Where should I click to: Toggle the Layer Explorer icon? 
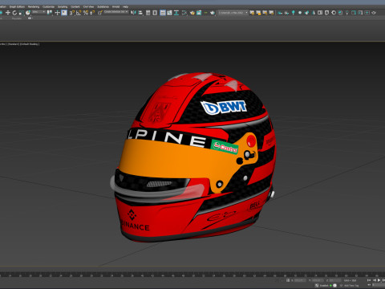(155, 13)
